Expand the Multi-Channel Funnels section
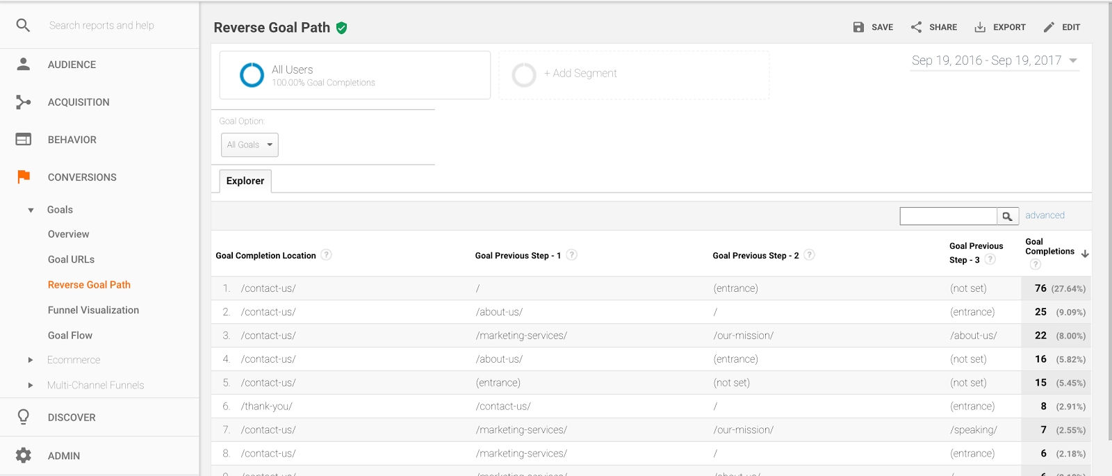 [31, 385]
